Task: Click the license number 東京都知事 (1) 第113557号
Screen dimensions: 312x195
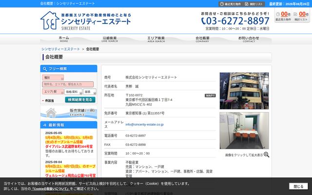Action: tap(145, 113)
